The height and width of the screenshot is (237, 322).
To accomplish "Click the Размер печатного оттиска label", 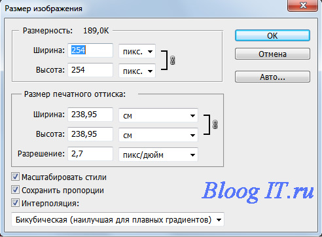I will tap(75, 94).
